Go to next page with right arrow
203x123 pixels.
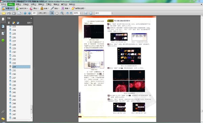[29, 13]
